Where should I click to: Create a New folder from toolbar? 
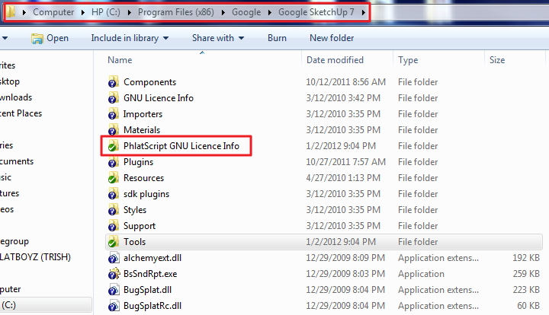click(332, 38)
